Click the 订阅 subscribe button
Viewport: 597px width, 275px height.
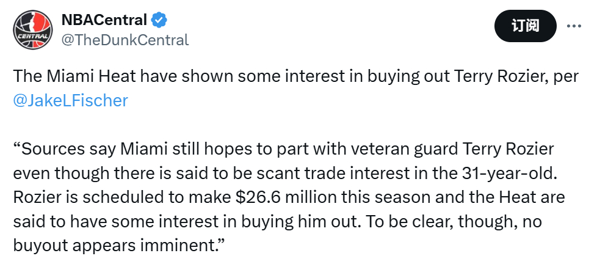525,26
